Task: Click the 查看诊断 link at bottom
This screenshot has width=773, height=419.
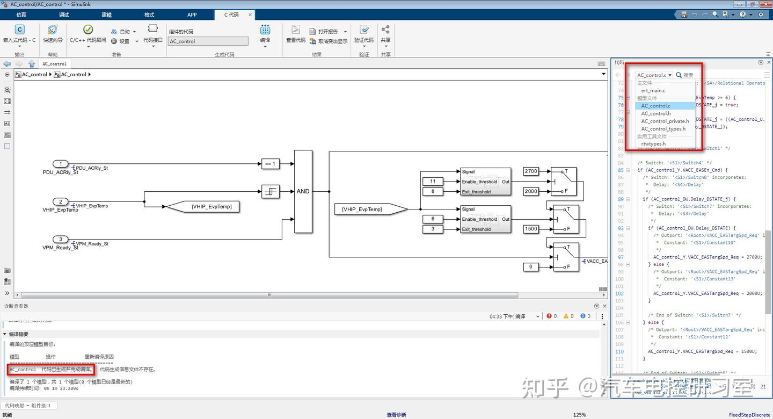Action: [x=396, y=414]
